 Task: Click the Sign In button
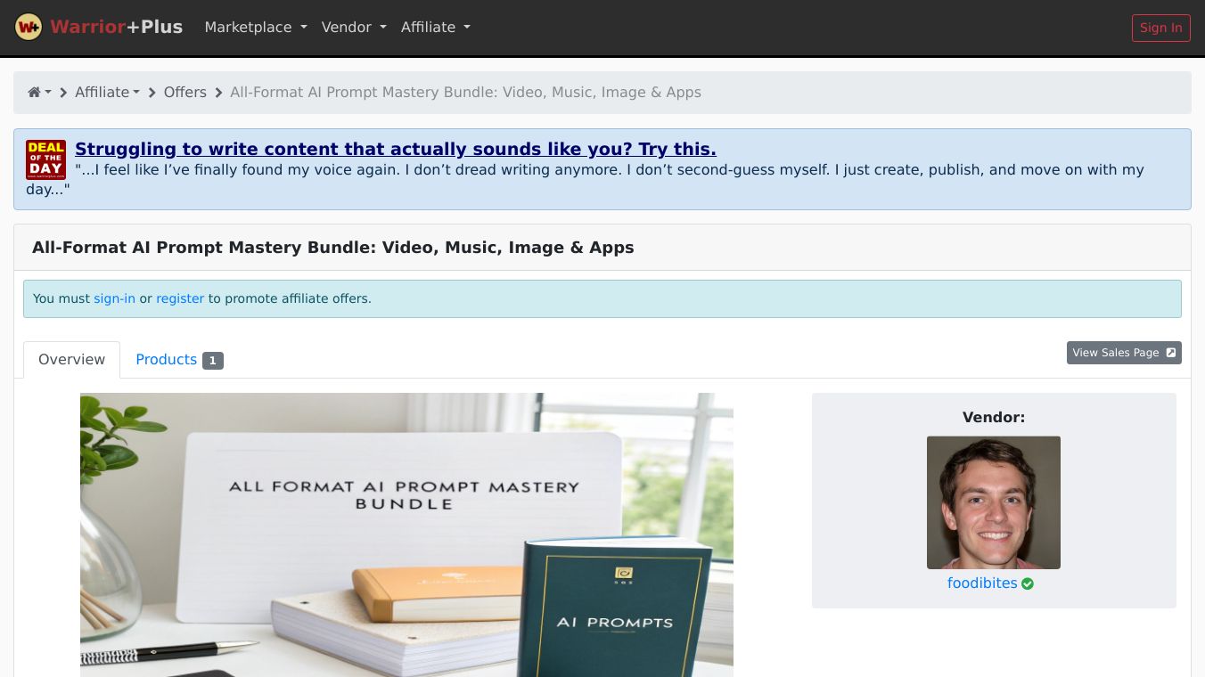(x=1160, y=28)
